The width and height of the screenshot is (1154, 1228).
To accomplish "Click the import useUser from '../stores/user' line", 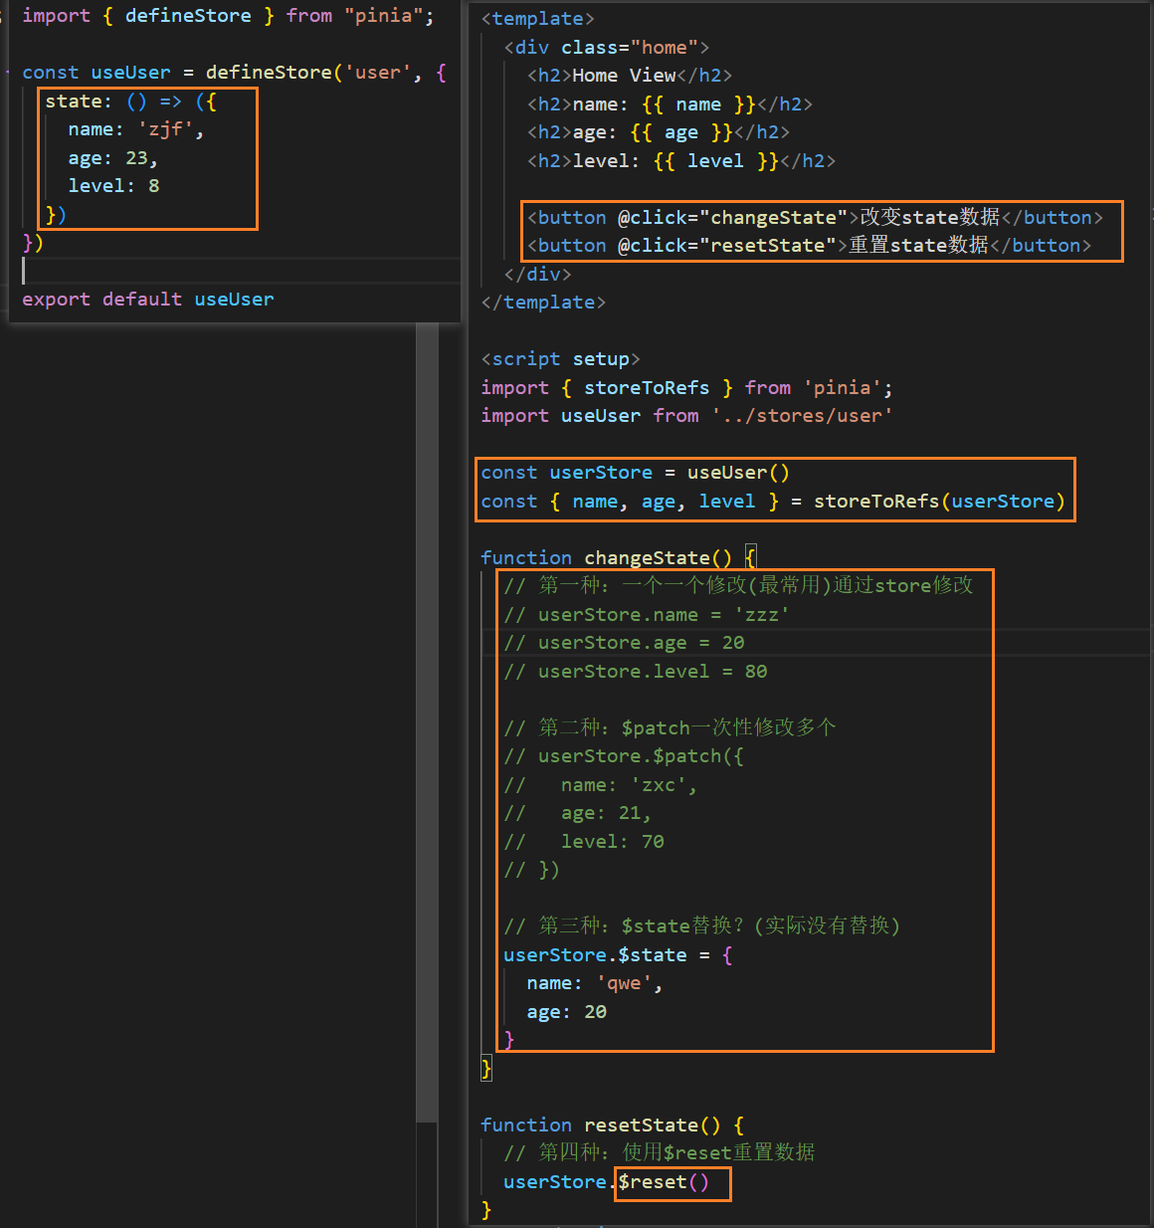I will pos(686,416).
